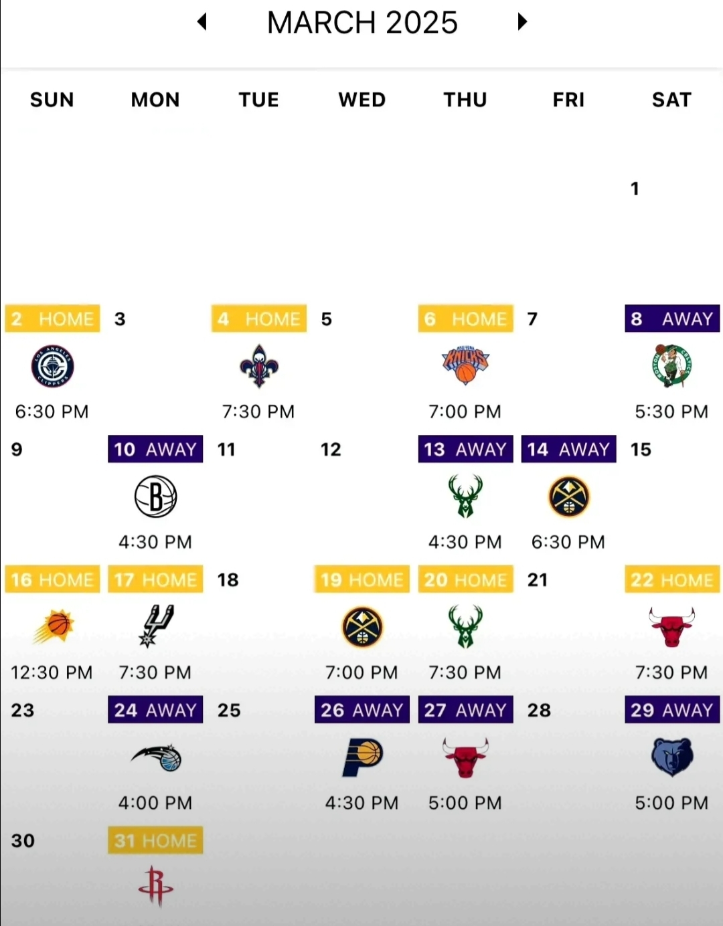Select the Pacers logo on March 26
723x926 pixels.
coord(362,757)
